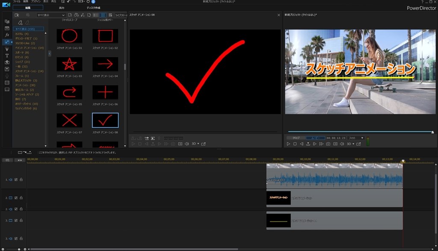The image size is (438, 251).
Task: Click the project preview seek bar
Action: pos(361,131)
